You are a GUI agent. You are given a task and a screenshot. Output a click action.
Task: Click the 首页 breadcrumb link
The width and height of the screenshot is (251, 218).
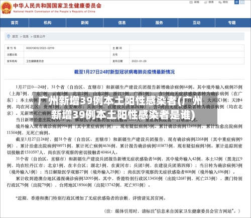[15, 36]
